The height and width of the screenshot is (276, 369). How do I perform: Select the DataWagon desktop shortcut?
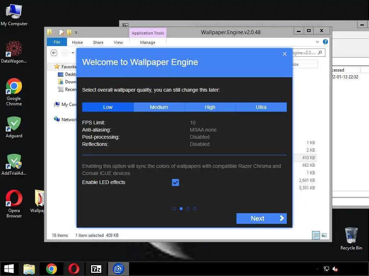click(x=14, y=52)
